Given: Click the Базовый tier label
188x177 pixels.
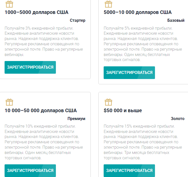Looking at the screenshot, I should pyautogui.click(x=176, y=21).
